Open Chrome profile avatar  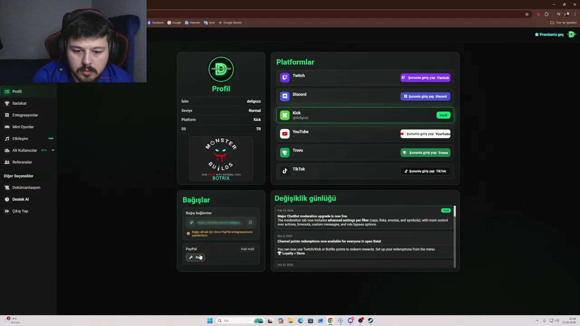tap(567, 14)
